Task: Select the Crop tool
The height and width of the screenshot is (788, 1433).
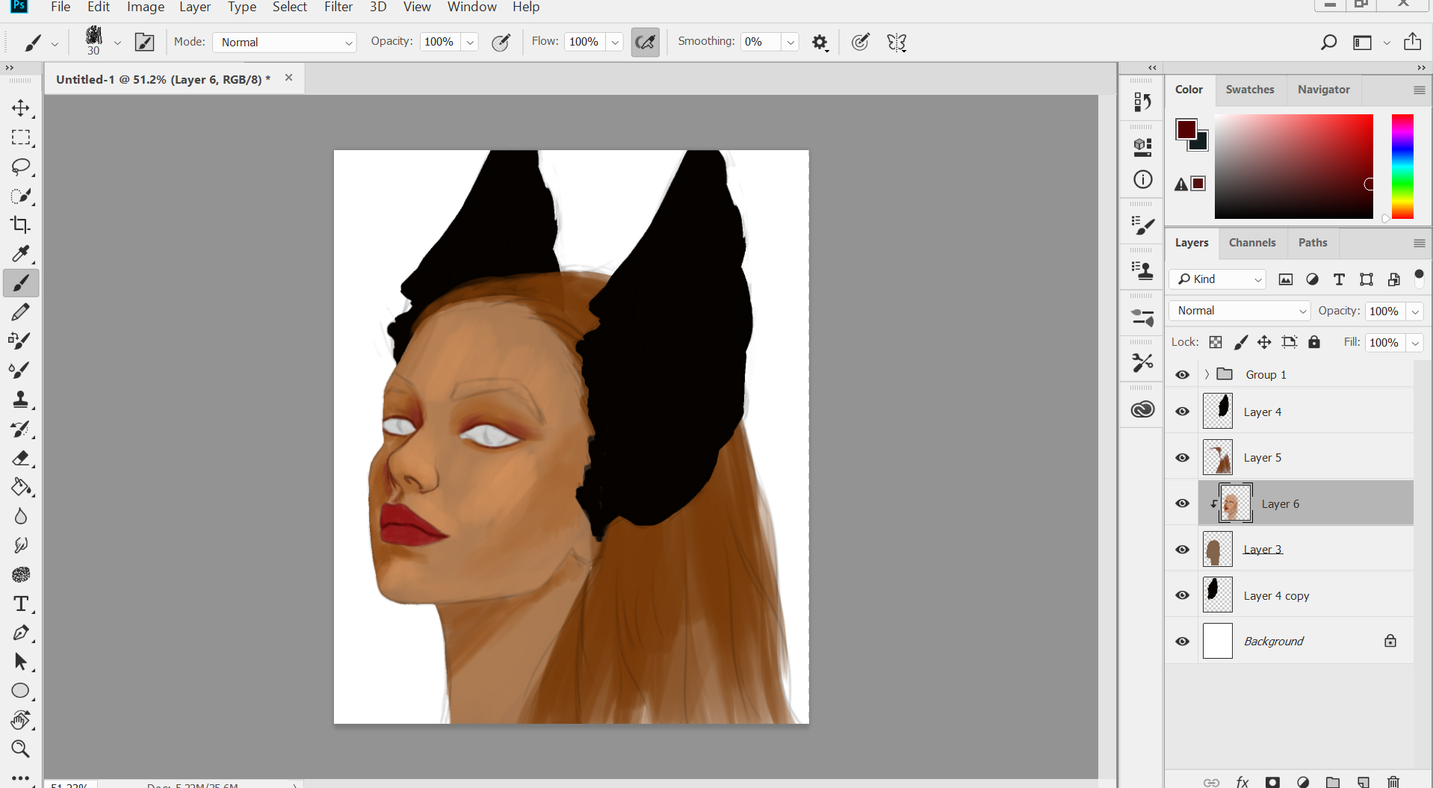Action: click(x=21, y=225)
